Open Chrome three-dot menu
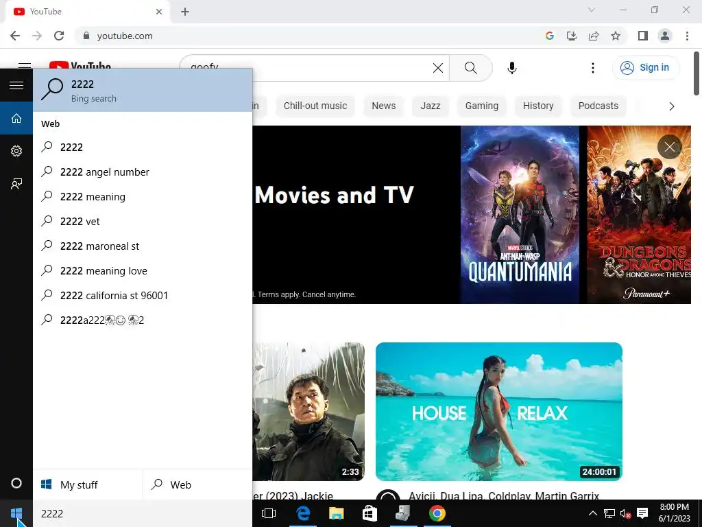The image size is (702, 527). tap(687, 36)
